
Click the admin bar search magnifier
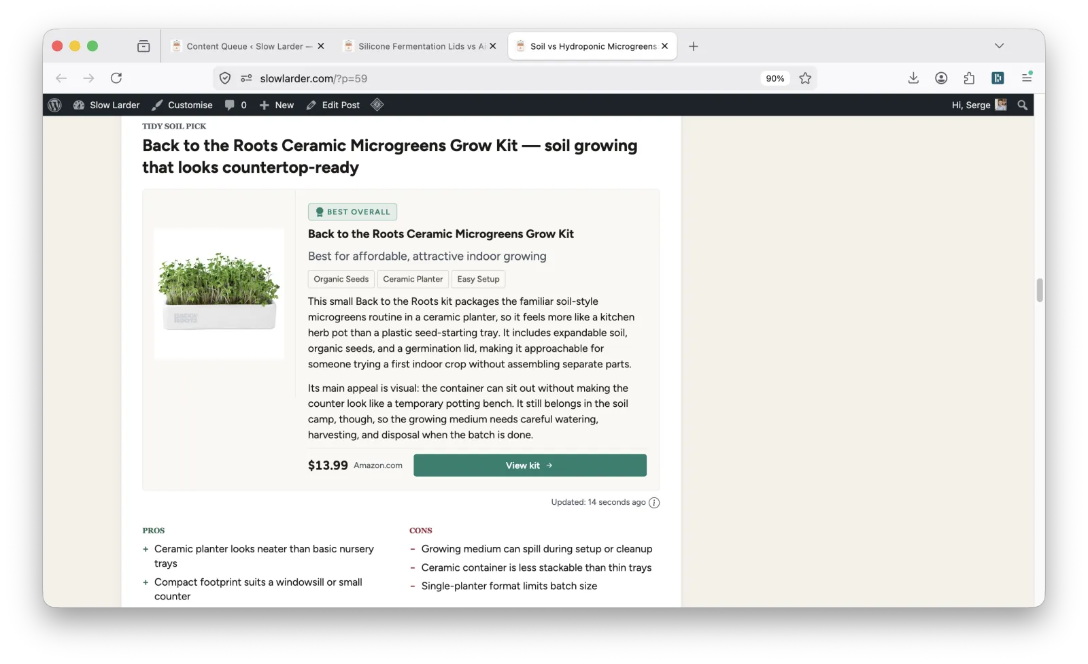[1022, 105]
